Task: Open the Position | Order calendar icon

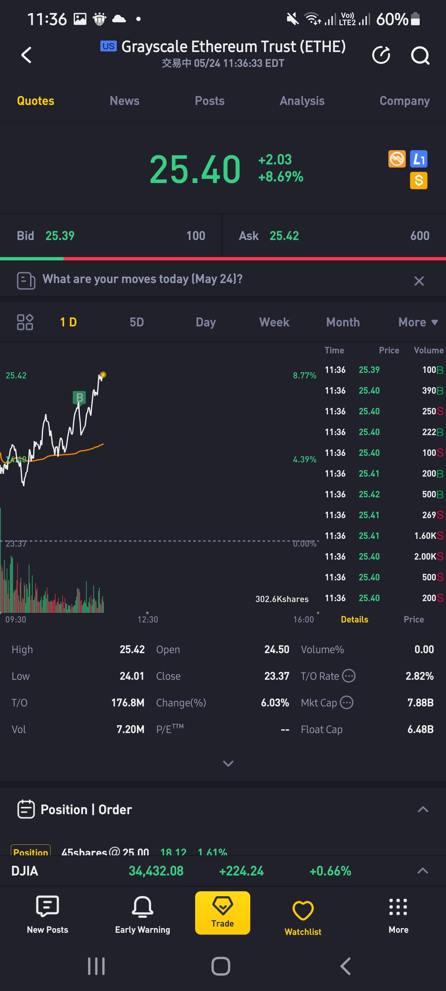Action: pos(26,809)
